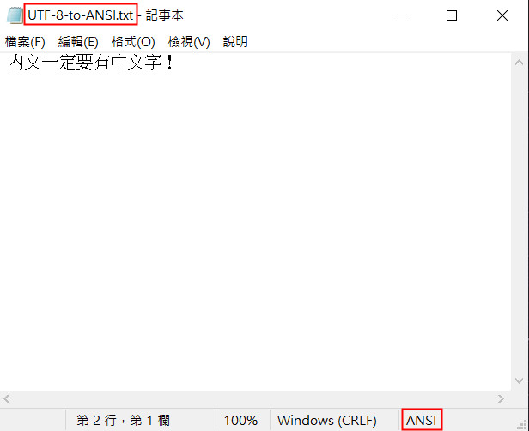Maximize the Notepad window
This screenshot has width=529, height=431.
452,15
